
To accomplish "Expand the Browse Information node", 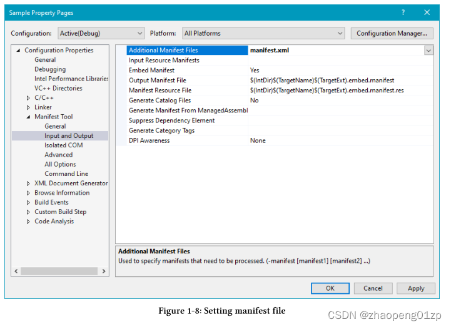I will 28,193.
